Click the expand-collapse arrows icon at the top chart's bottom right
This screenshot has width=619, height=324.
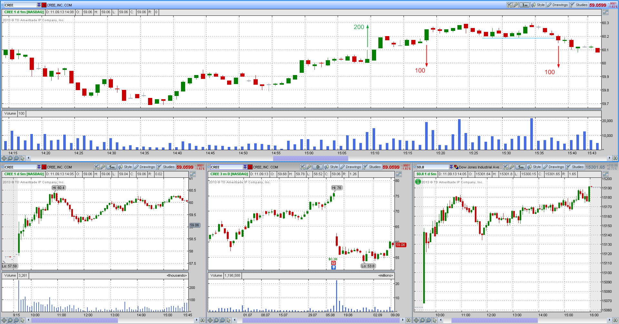click(615, 158)
